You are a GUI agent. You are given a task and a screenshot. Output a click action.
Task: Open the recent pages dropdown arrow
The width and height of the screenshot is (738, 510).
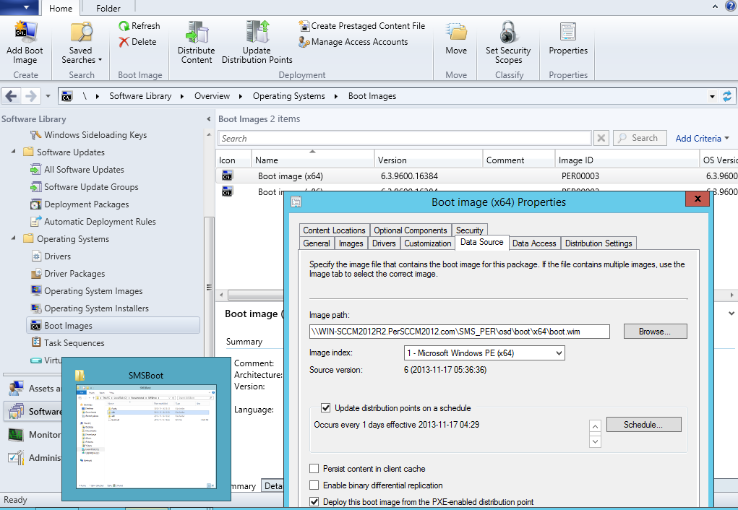[x=48, y=97]
